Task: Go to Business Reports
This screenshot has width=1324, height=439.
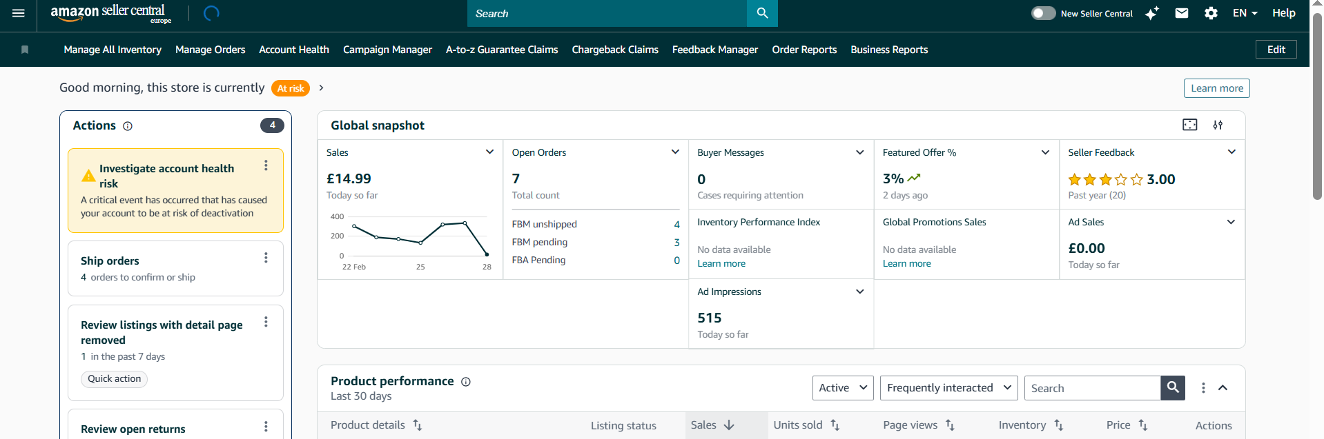Action: pyautogui.click(x=888, y=50)
